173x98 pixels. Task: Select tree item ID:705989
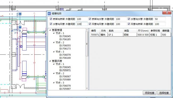coord(65,80)
